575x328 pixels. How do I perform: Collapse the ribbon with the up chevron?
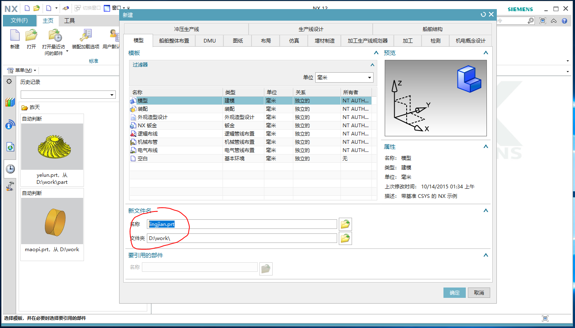(x=554, y=21)
